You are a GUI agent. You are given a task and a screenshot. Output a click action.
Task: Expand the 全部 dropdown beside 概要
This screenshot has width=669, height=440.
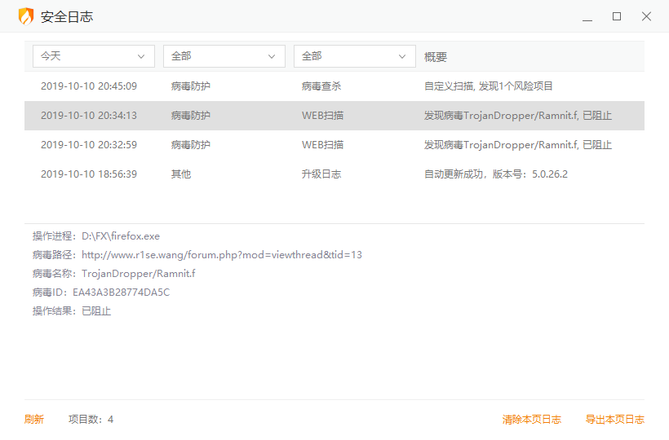[x=355, y=56]
